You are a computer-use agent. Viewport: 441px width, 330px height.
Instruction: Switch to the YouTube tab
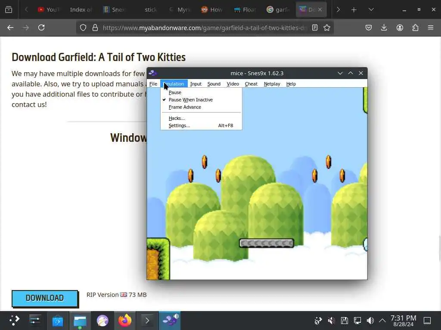click(x=49, y=9)
